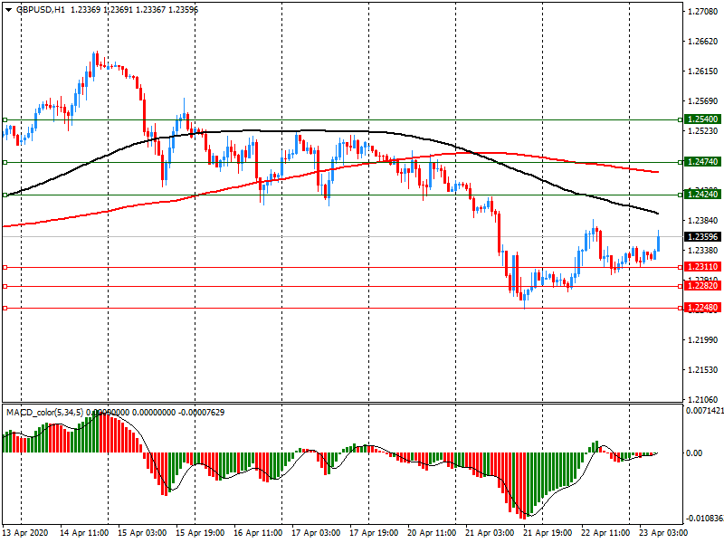This screenshot has height=543, width=724.
Task: Click the 21 Apr 03:00 time axis label
Action: coord(490,533)
